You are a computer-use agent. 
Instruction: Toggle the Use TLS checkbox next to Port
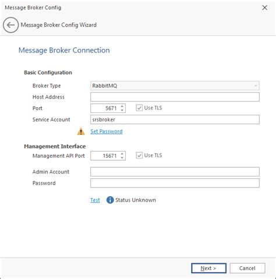click(x=139, y=108)
